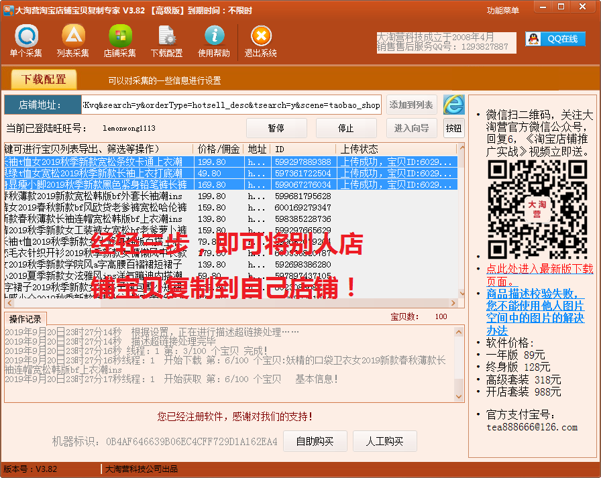The width and height of the screenshot is (601, 478).
Task: Click the 暂停 pause button
Action: click(x=276, y=128)
